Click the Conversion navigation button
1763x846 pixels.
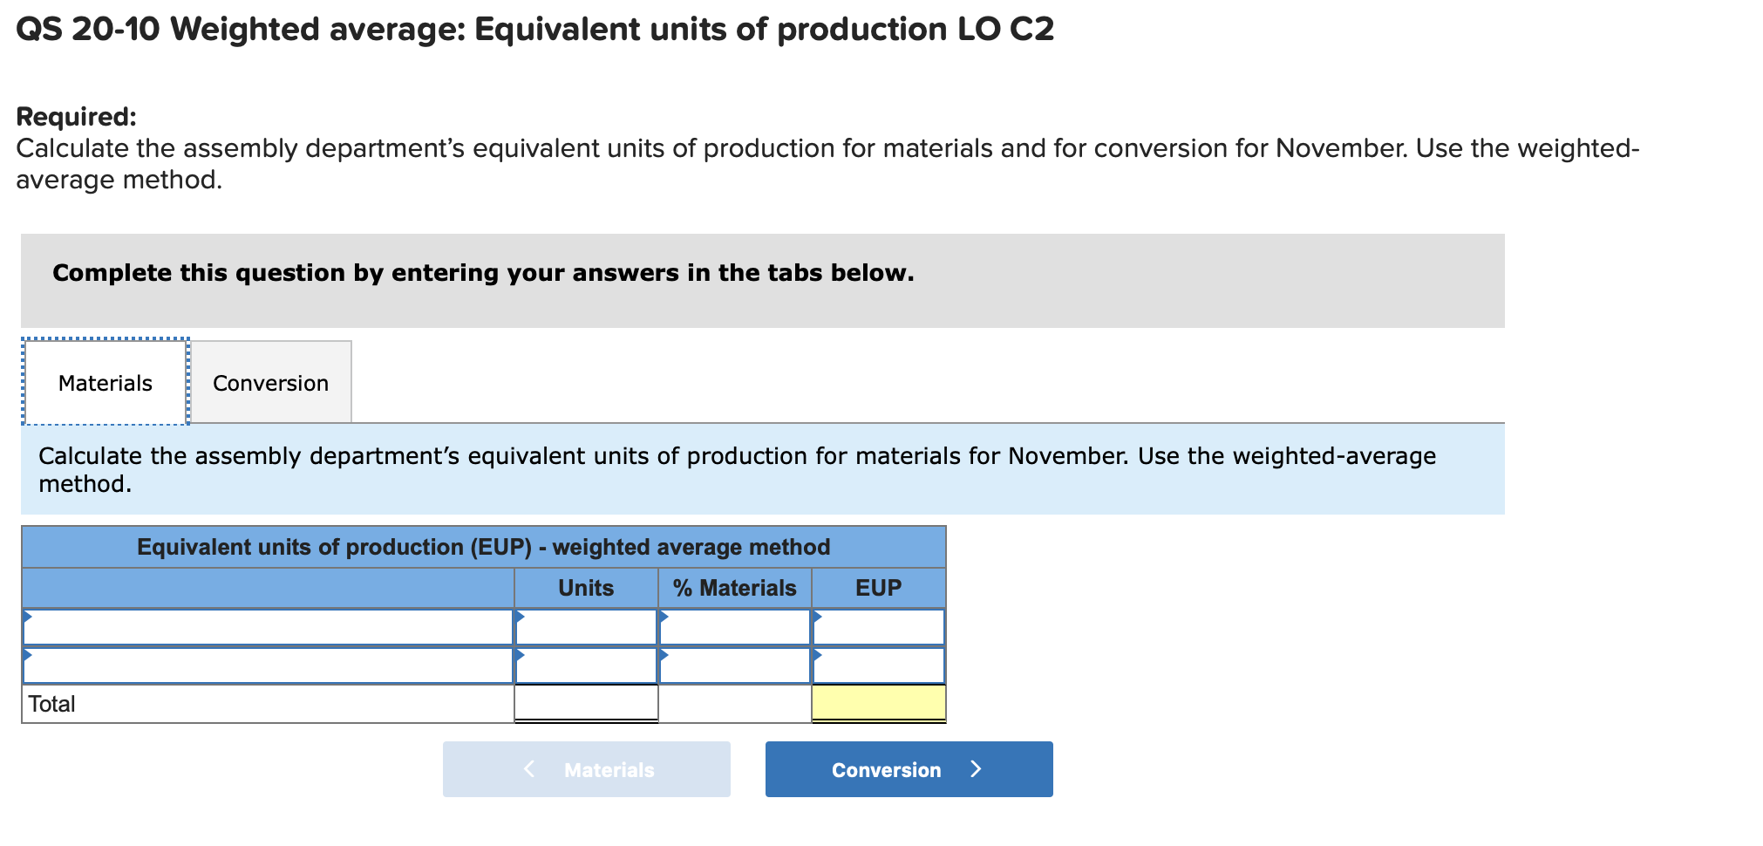[908, 768]
